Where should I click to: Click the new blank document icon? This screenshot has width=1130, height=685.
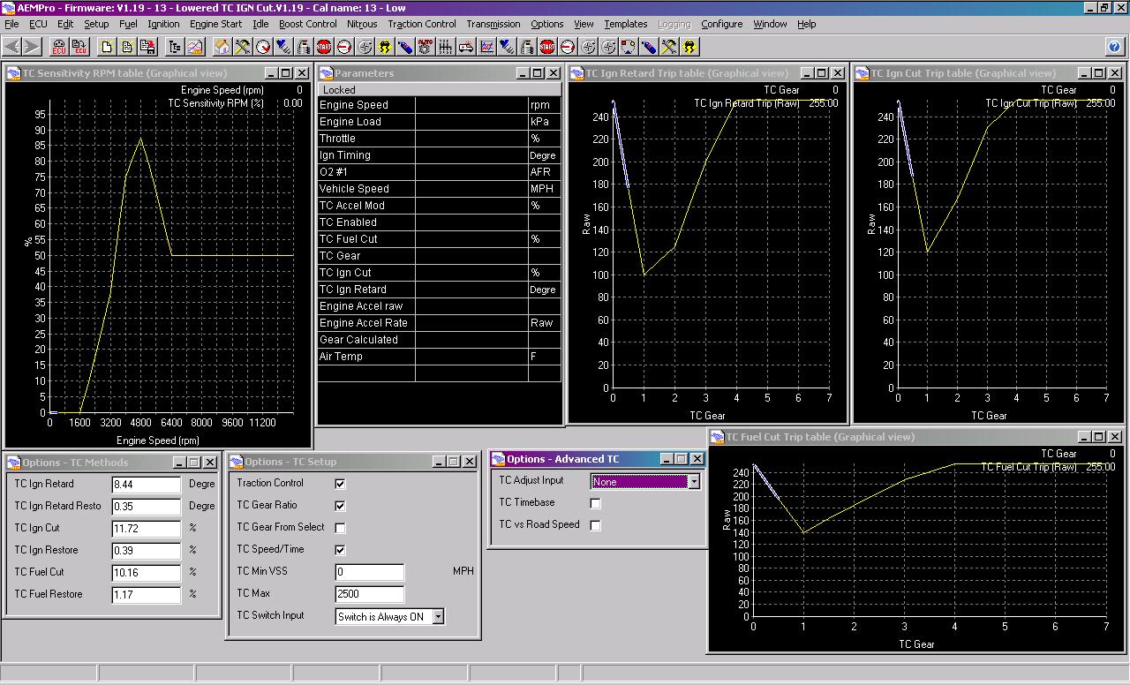coord(106,47)
